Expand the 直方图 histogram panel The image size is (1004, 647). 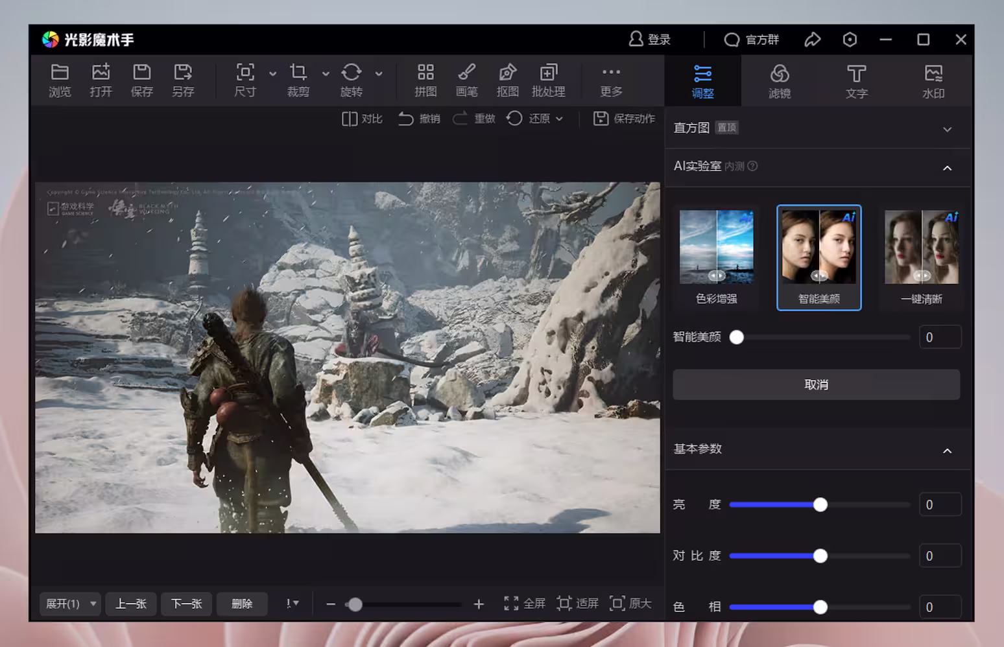(947, 129)
